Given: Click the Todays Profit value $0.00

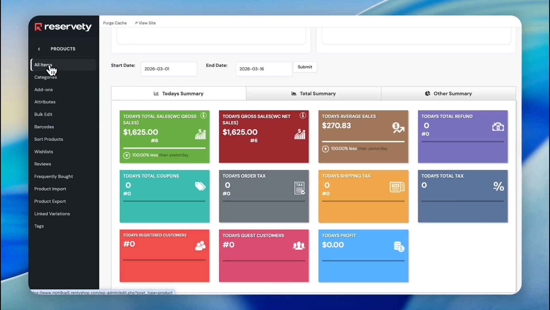Looking at the screenshot, I should (x=333, y=245).
